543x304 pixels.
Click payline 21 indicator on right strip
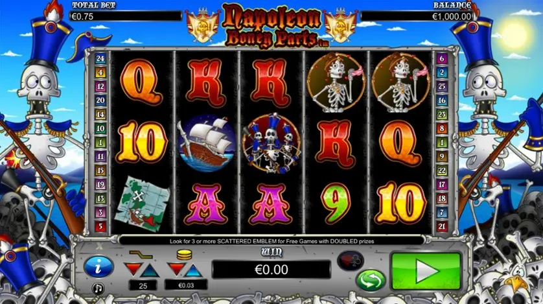[441, 226]
